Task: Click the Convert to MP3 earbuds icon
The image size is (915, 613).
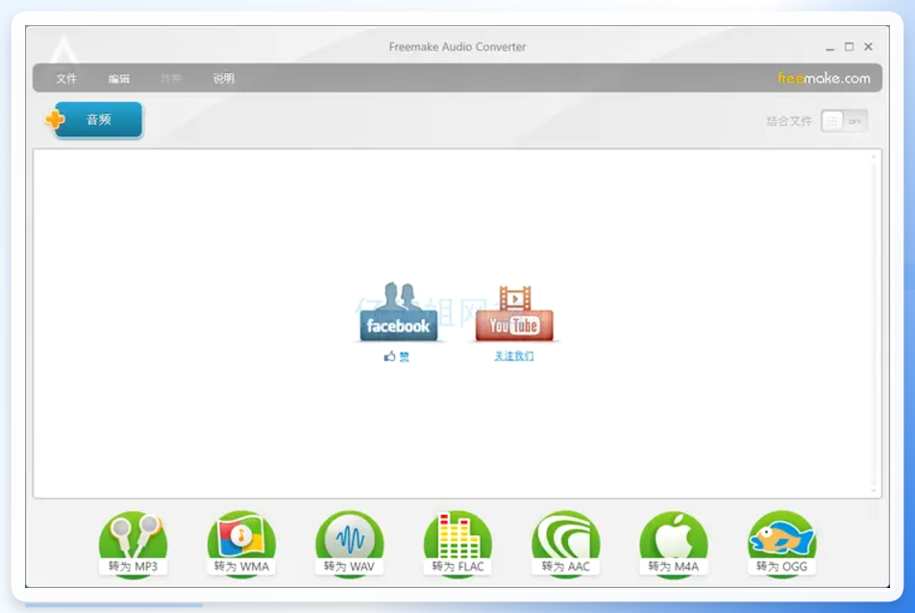Action: click(133, 544)
